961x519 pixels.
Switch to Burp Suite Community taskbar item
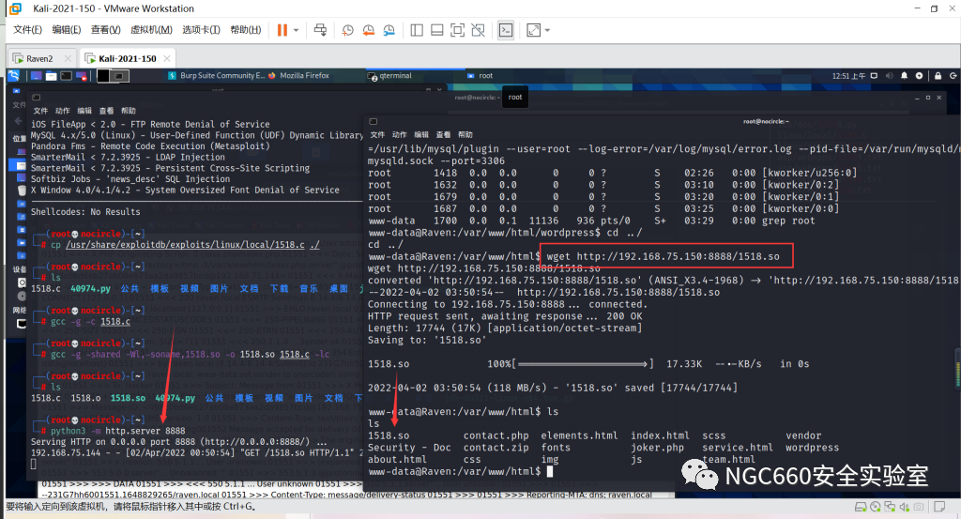pos(217,75)
